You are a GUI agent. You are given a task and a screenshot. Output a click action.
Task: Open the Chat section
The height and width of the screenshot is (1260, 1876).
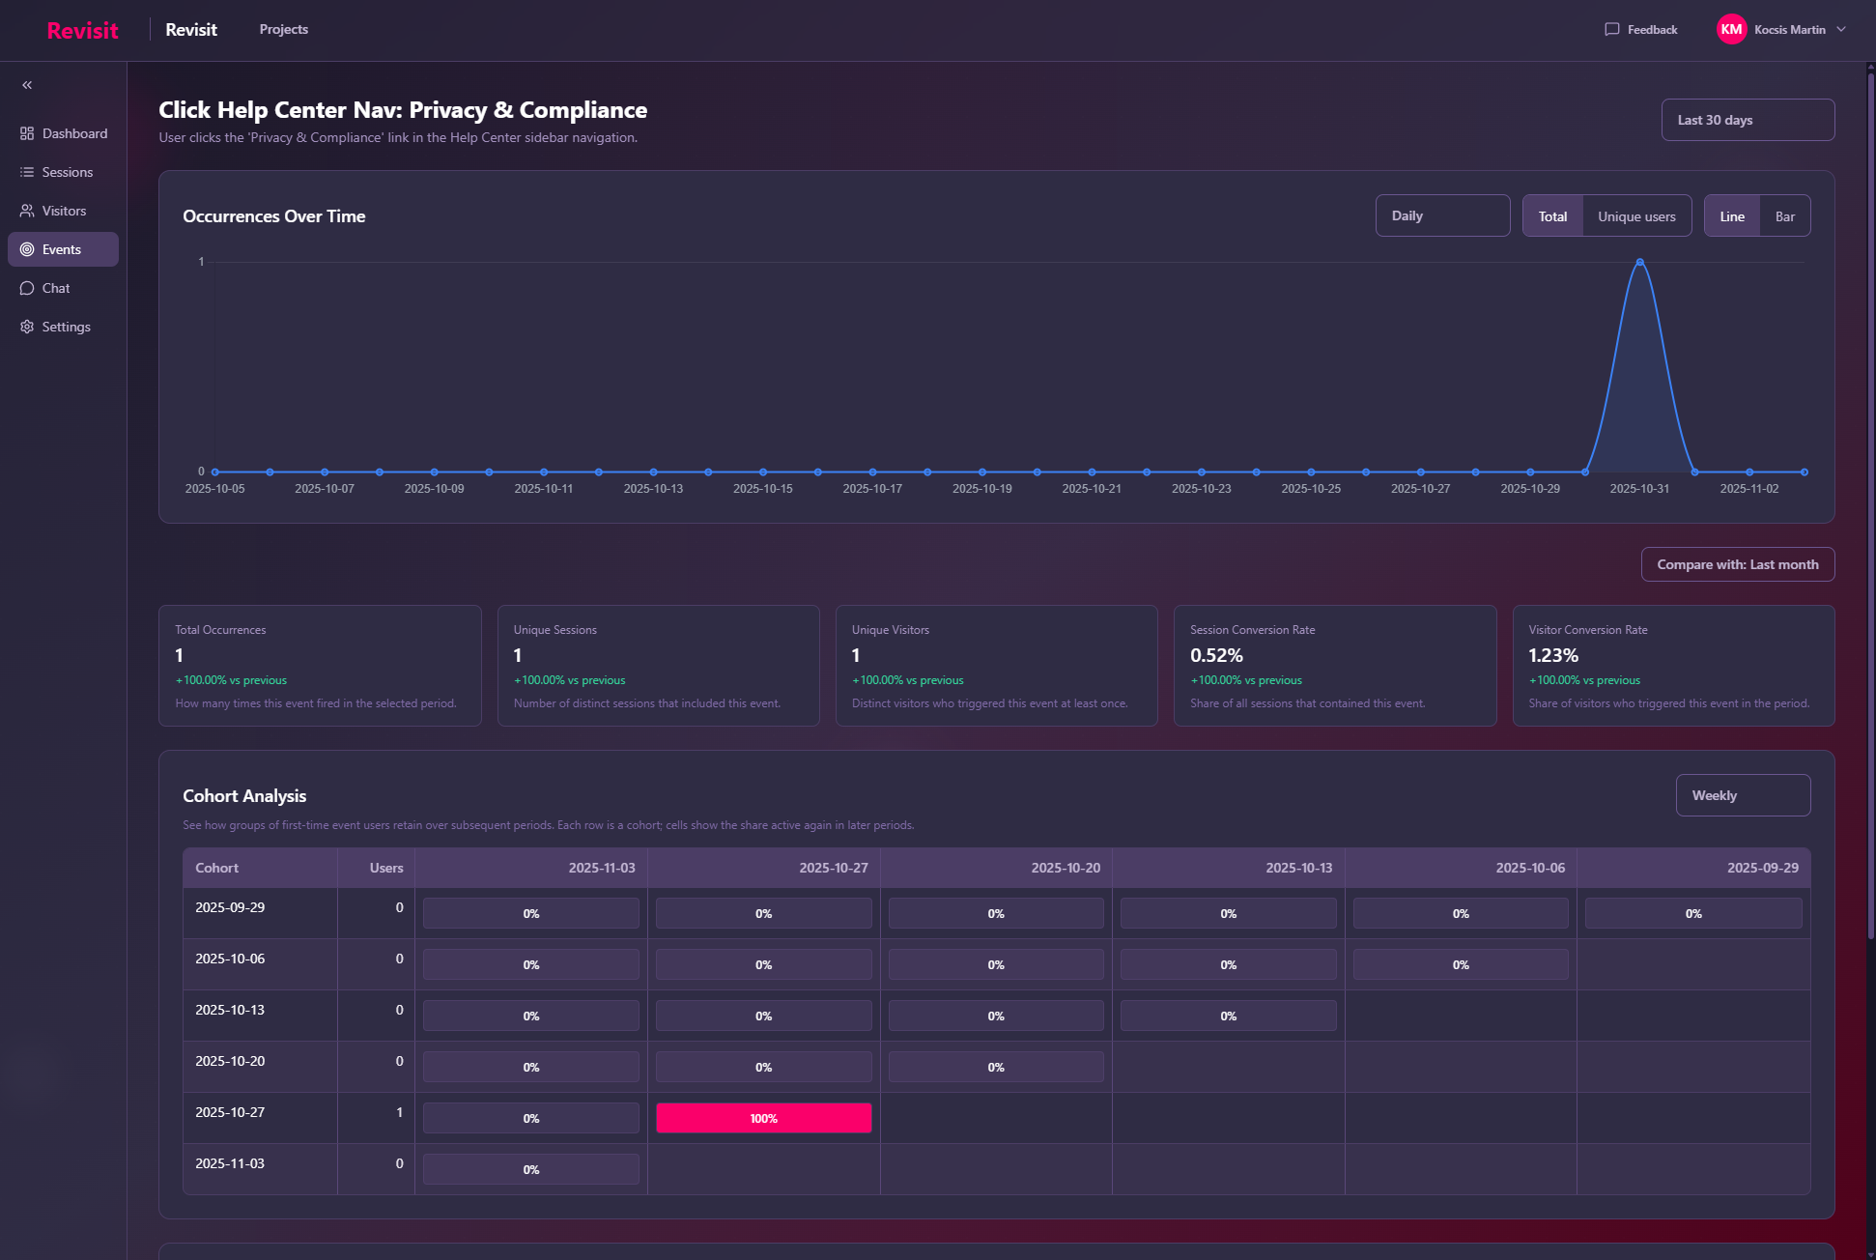[x=56, y=288]
